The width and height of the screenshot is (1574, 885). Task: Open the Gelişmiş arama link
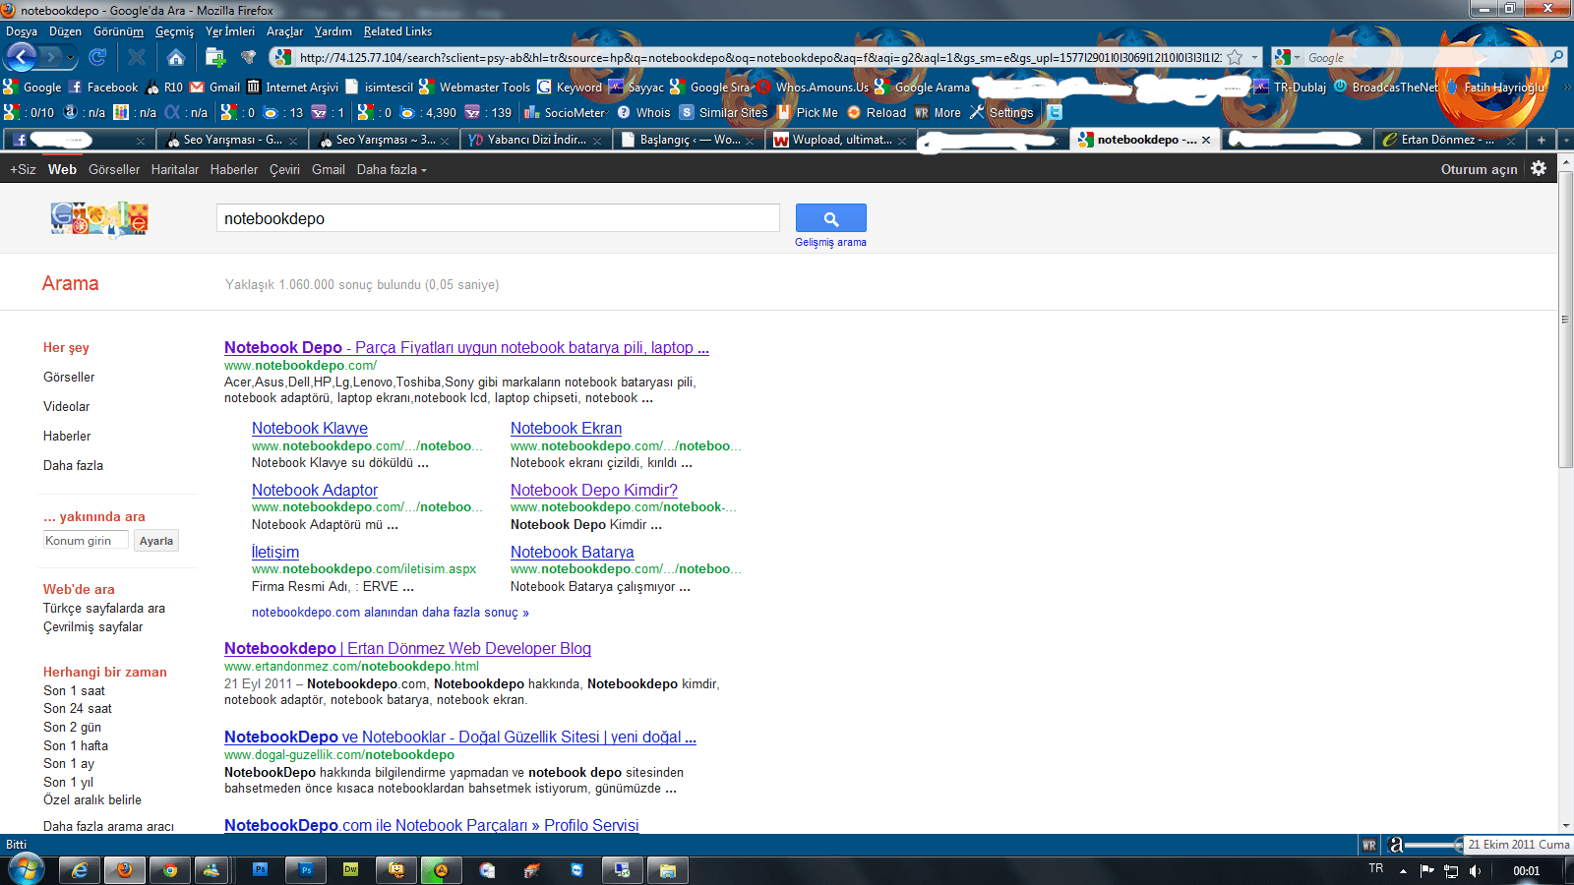click(x=830, y=242)
